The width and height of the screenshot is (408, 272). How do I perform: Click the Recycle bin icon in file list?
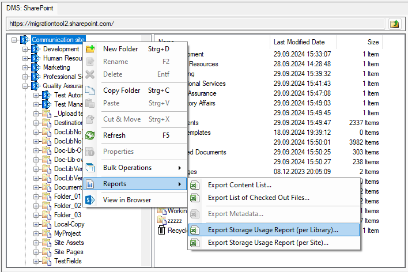coord(161,230)
